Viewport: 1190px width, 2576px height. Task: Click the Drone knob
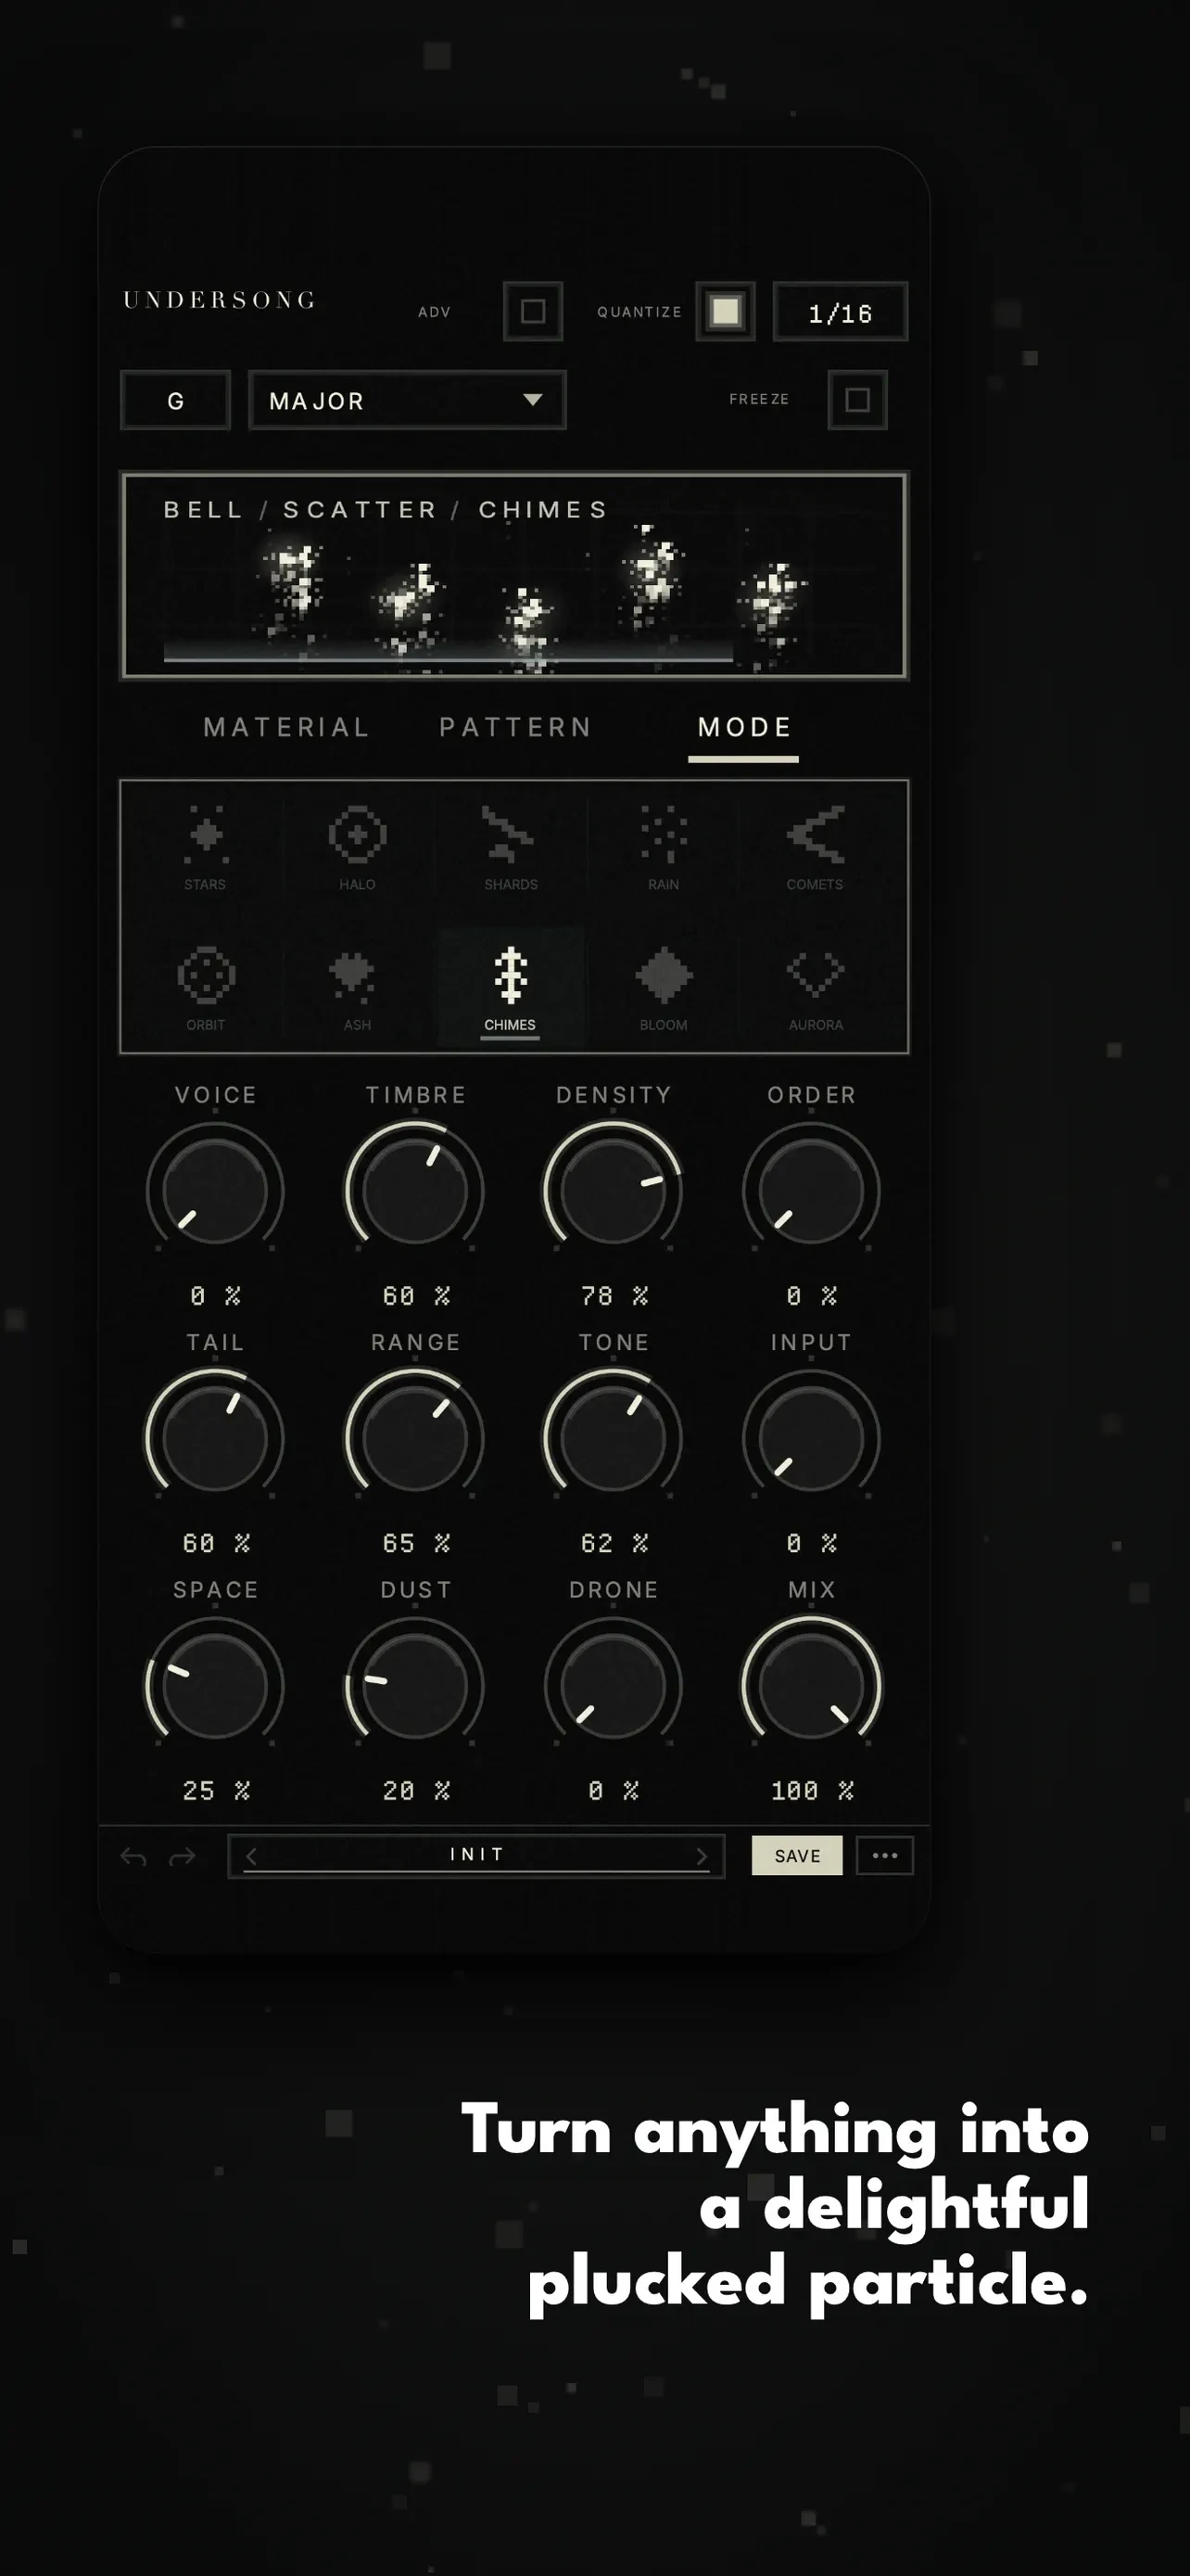pyautogui.click(x=613, y=1686)
